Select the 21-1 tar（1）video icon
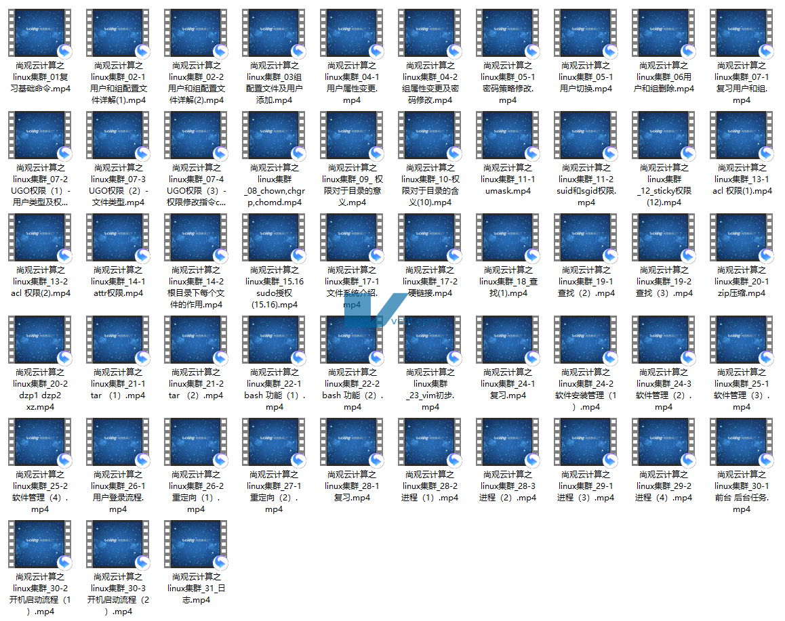 tap(118, 339)
